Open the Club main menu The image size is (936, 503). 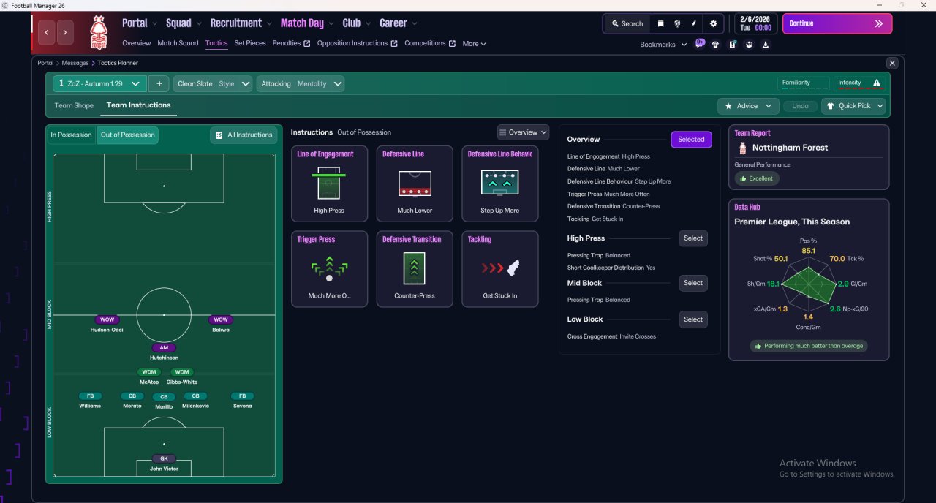click(x=351, y=23)
